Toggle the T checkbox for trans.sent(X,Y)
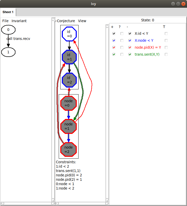The width and height of the screenshot is (187, 206). [166, 54]
